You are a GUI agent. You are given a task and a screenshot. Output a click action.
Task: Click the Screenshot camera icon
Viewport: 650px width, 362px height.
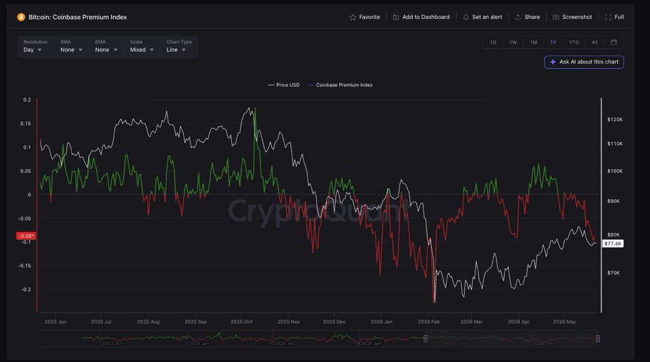click(x=556, y=17)
